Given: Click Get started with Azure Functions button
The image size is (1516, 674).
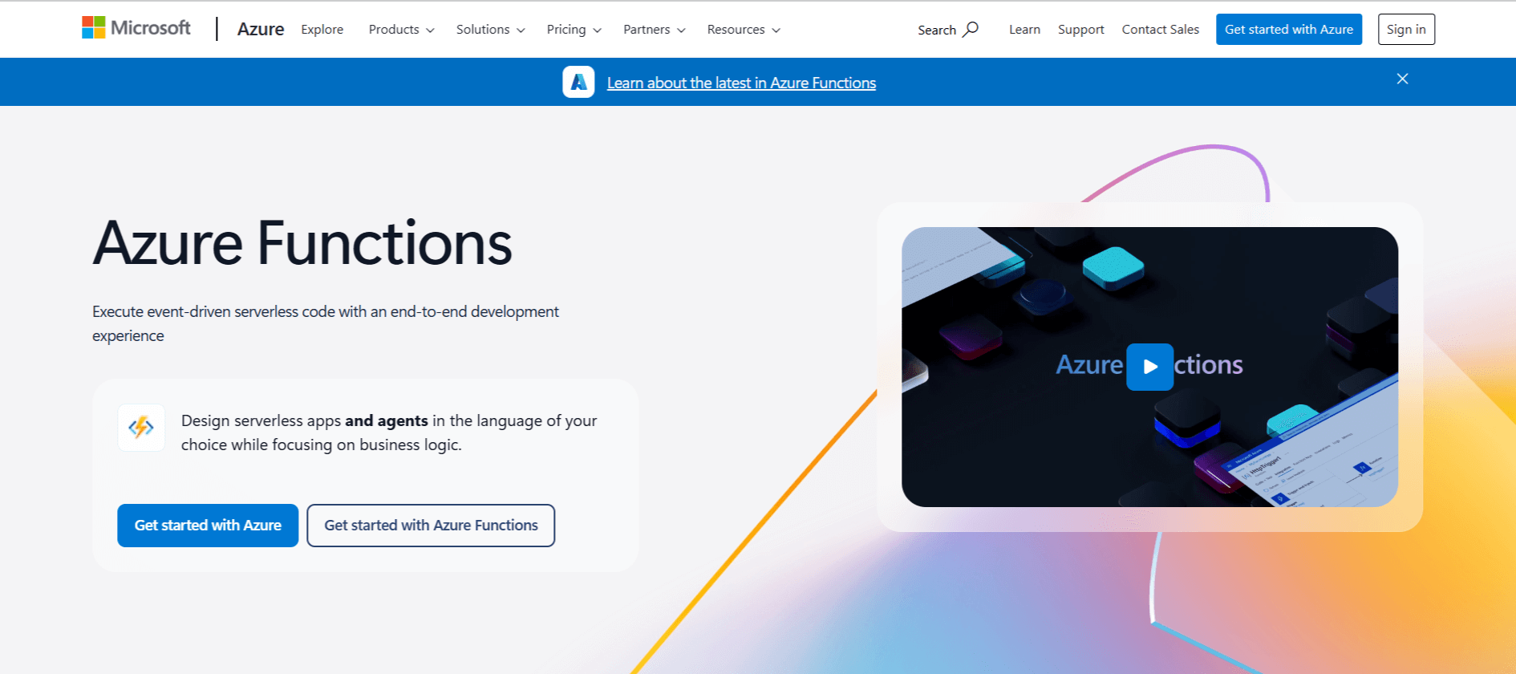Looking at the screenshot, I should click(x=431, y=526).
